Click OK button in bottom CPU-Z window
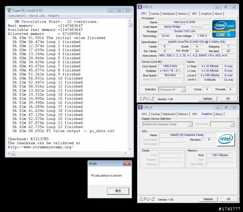 228,199
